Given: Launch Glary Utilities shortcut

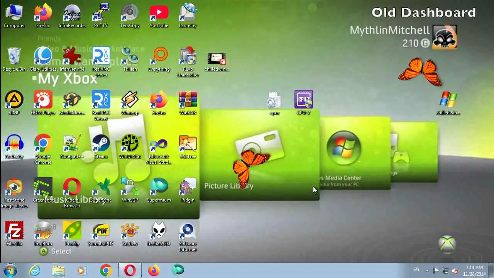Looking at the screenshot, I should tap(43, 59).
